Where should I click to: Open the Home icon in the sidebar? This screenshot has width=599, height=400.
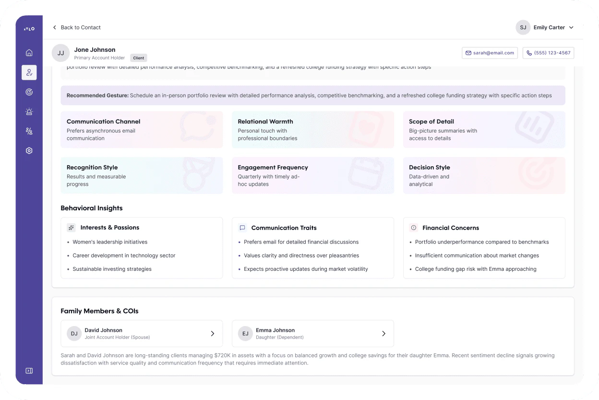(x=29, y=53)
